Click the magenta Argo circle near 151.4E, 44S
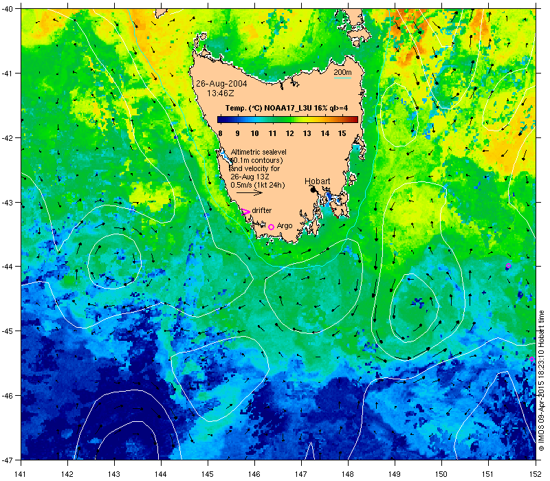Image resolution: width=550 pixels, height=481 pixels. click(508, 266)
